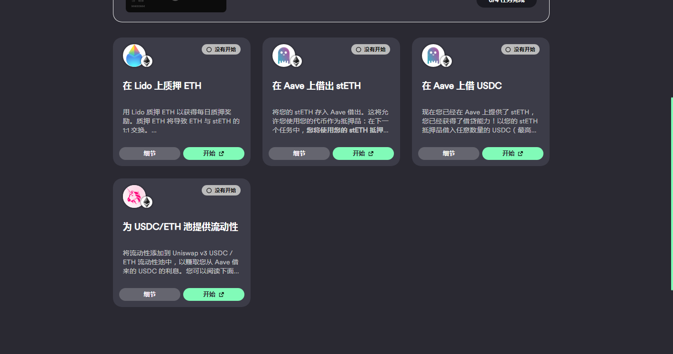The width and height of the screenshot is (673, 354).
Task: Click status circle icon on USDC/ETH card
Action: click(209, 190)
